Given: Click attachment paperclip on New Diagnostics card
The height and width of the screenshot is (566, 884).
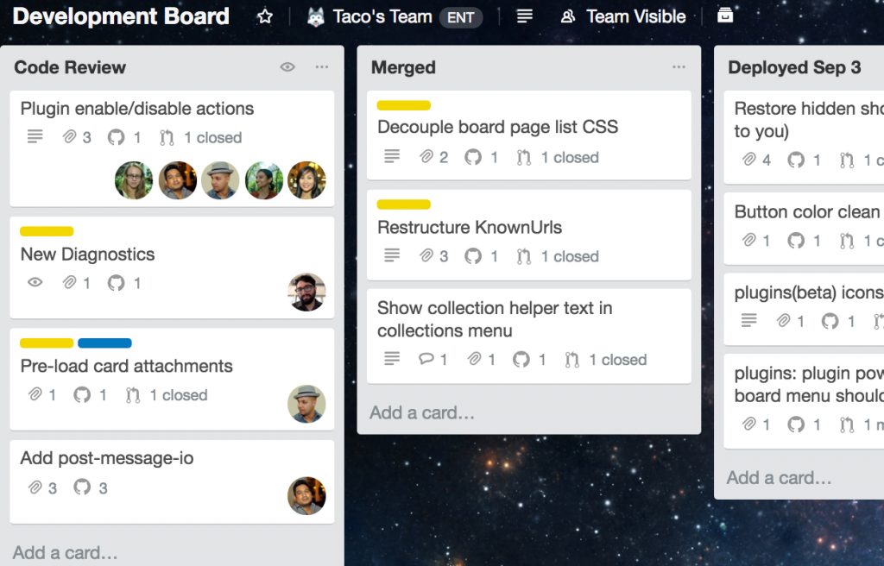Looking at the screenshot, I should 70,282.
